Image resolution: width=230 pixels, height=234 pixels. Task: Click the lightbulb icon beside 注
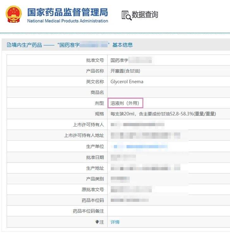coord(97,222)
